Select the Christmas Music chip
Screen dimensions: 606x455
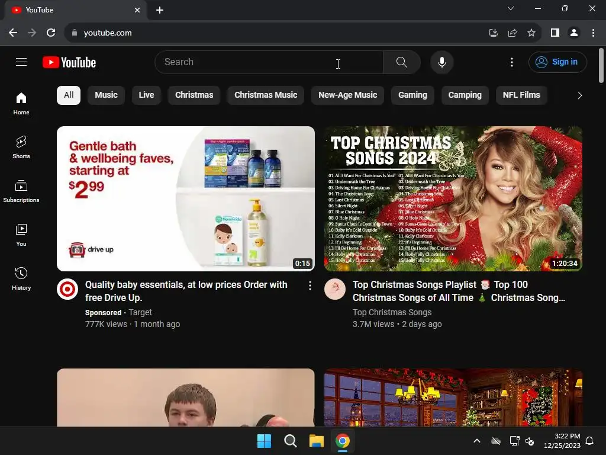pos(266,95)
